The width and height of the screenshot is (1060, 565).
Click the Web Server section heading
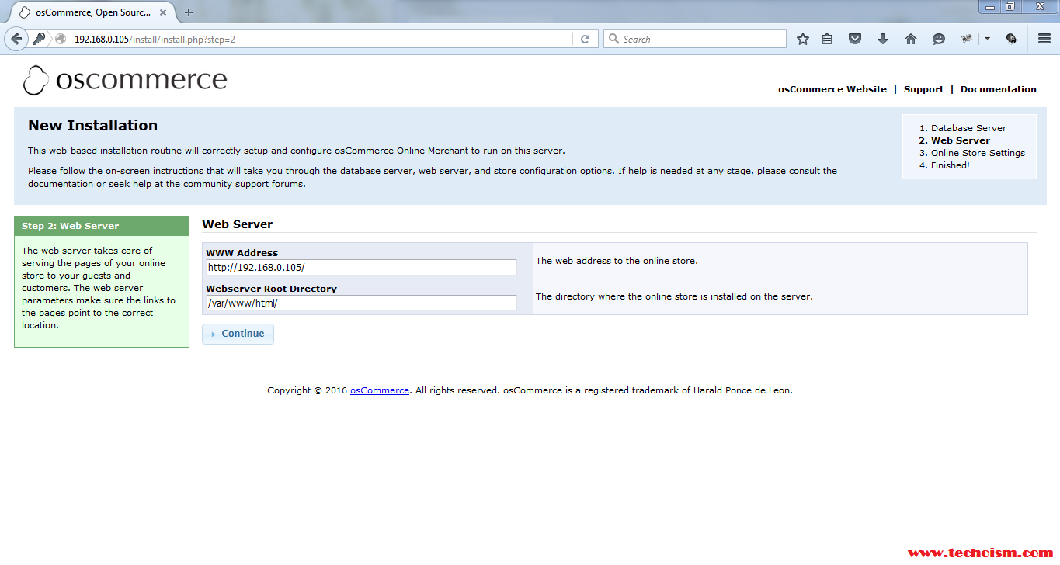pyautogui.click(x=238, y=224)
